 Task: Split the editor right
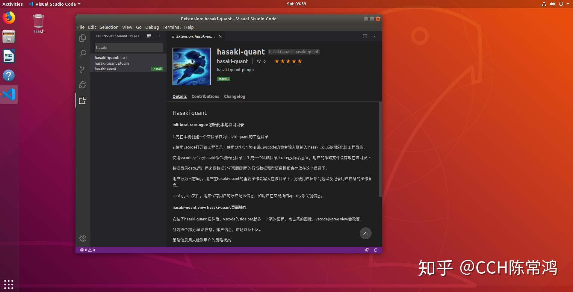[x=365, y=36]
